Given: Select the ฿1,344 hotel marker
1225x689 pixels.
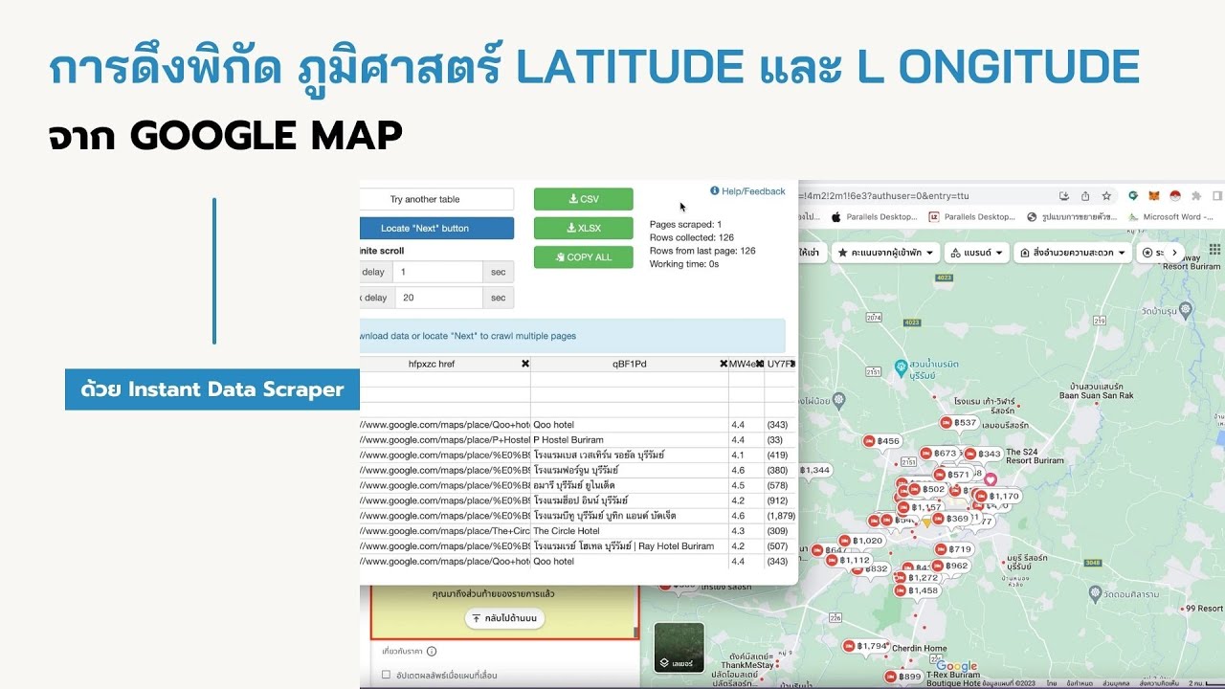Looking at the screenshot, I should [815, 470].
